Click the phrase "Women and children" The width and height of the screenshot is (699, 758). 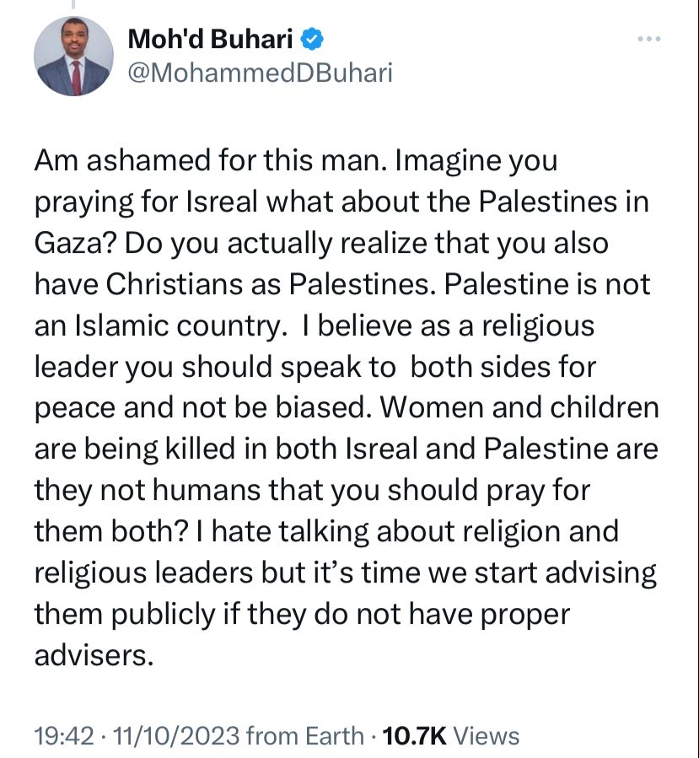[x=519, y=407]
